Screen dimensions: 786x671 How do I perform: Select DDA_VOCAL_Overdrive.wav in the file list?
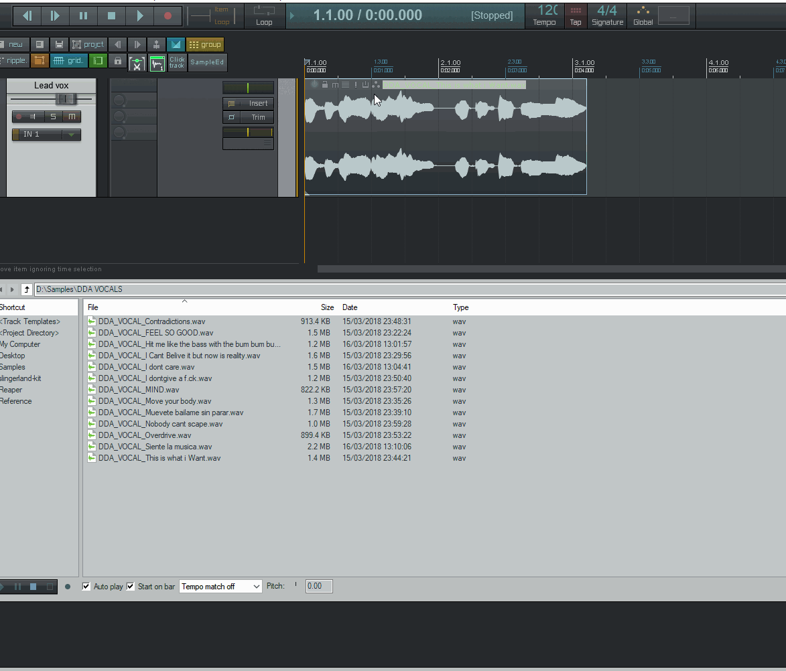pyautogui.click(x=144, y=435)
